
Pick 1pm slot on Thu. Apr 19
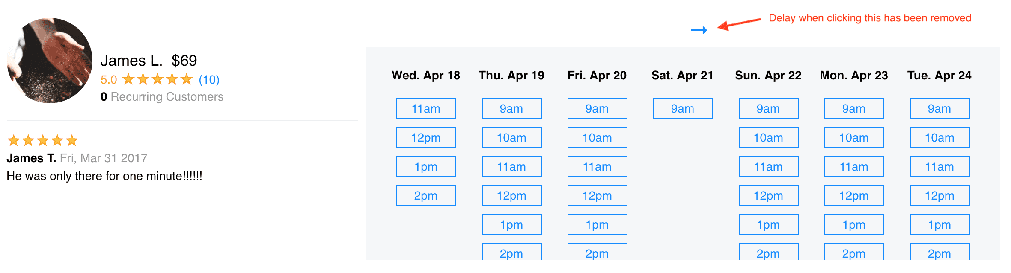tap(511, 225)
